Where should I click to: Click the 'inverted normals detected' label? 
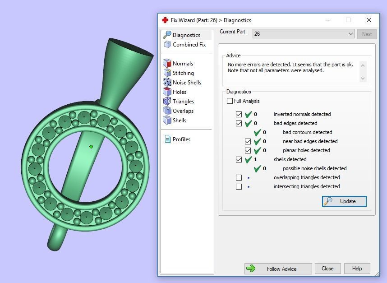point(302,114)
